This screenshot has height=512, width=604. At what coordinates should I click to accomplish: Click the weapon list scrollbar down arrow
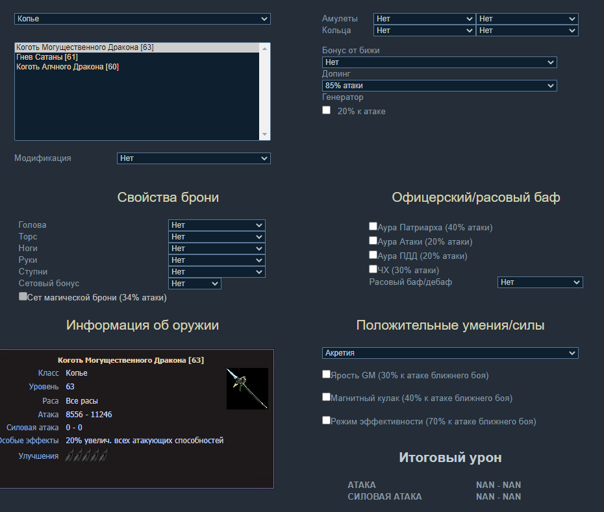pos(264,134)
